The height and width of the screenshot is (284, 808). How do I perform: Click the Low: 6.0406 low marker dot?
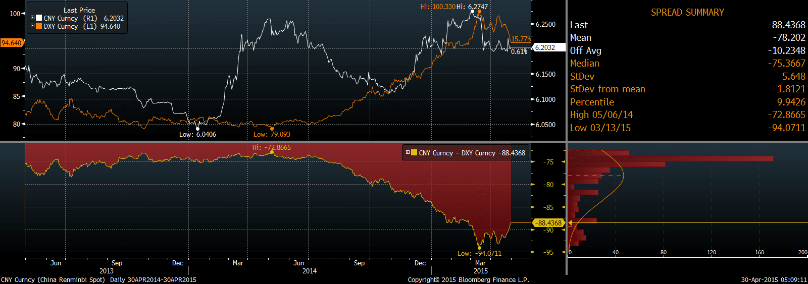tap(197, 129)
